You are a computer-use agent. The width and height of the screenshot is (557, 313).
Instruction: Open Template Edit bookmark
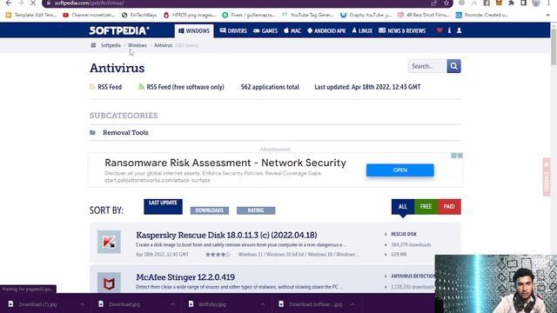tap(31, 15)
